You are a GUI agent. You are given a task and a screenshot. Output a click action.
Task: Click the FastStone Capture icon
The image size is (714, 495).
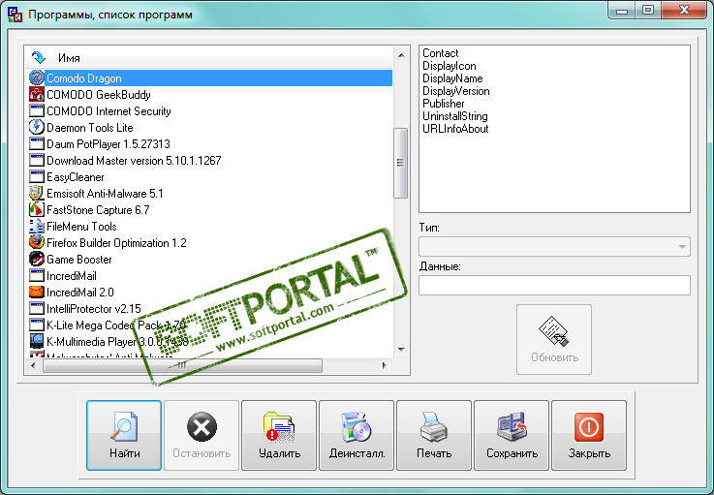point(37,209)
